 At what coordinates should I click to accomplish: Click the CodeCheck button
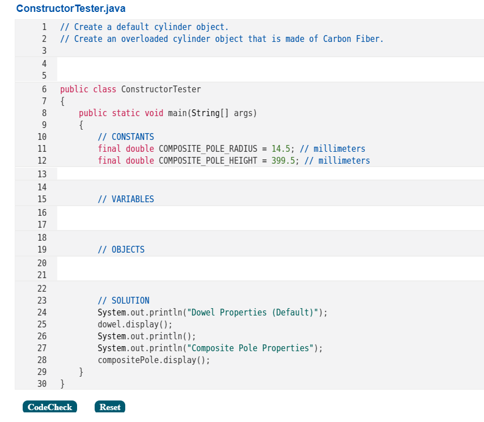coord(49,406)
